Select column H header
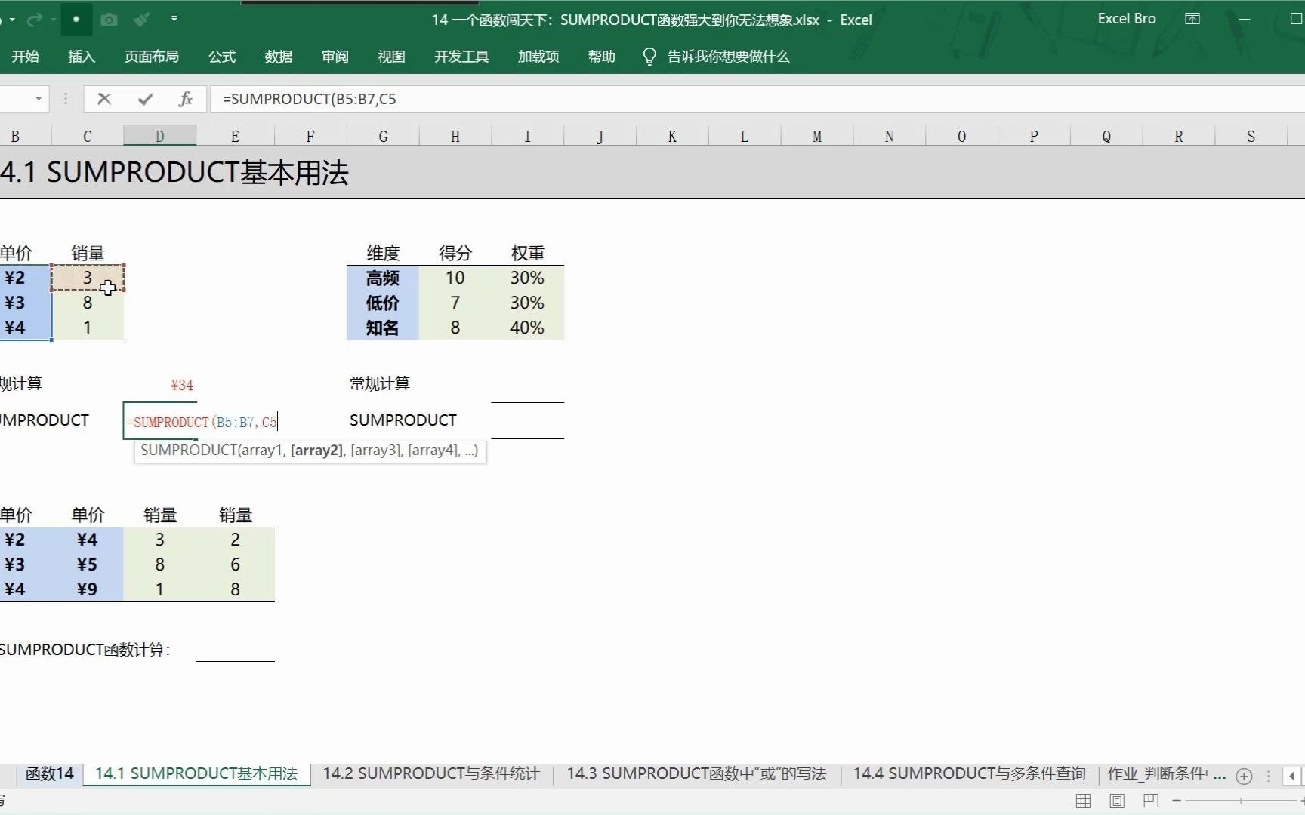Viewport: 1305px width, 815px height. coord(455,136)
